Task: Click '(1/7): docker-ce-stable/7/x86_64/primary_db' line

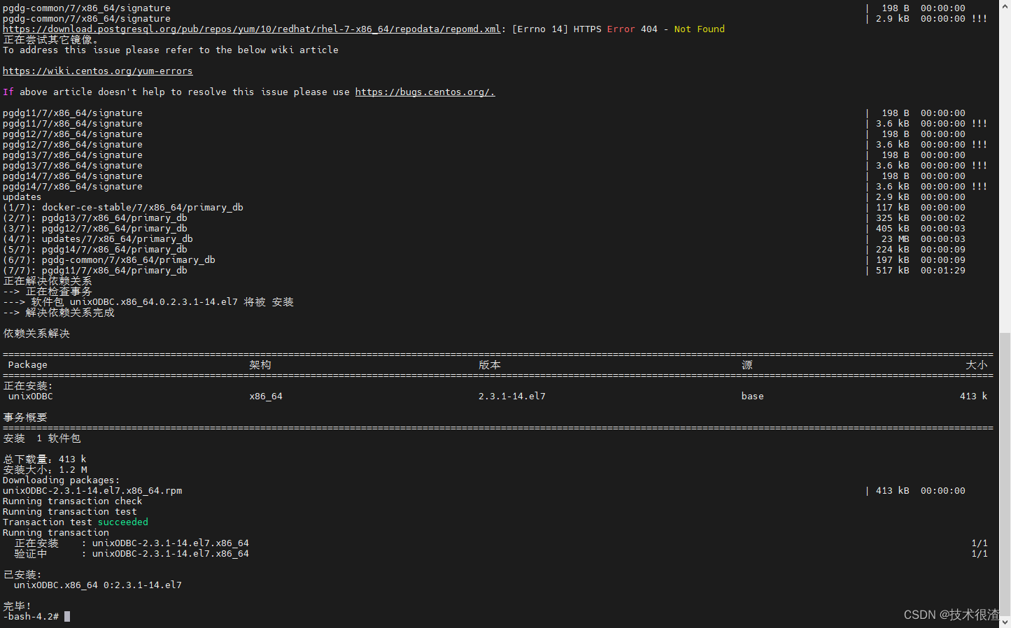Action: coord(123,208)
